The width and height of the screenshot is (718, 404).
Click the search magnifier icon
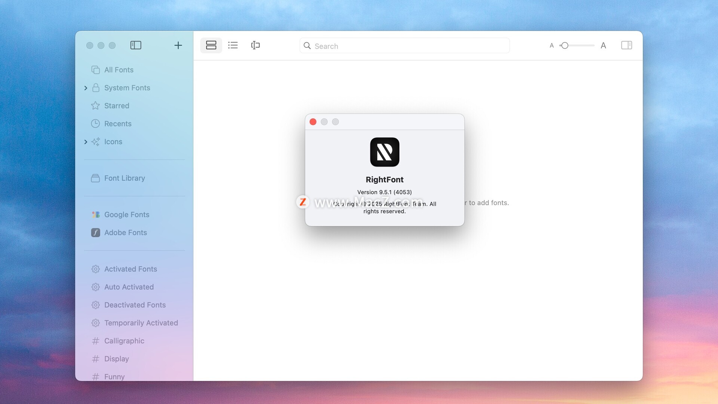307,46
